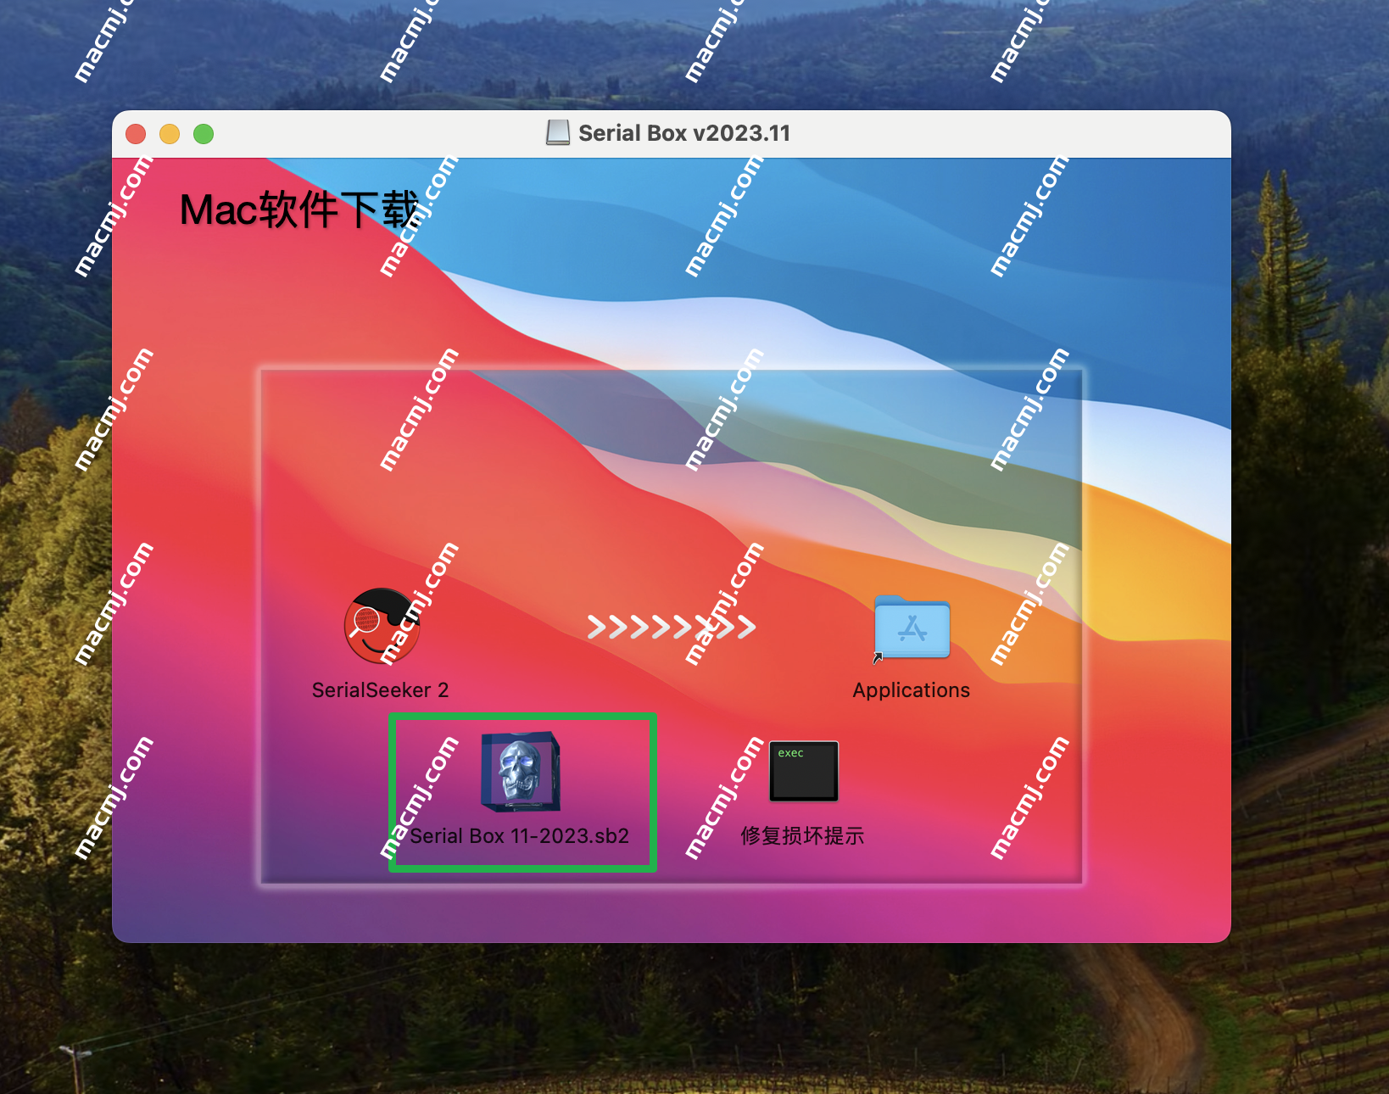
Task: Select the SerialSeeker 2 app icon
Action: pyautogui.click(x=382, y=626)
